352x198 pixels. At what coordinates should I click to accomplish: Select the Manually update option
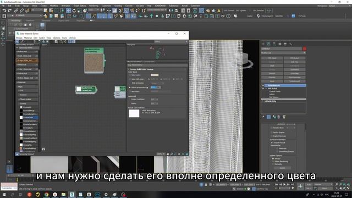coord(273,164)
